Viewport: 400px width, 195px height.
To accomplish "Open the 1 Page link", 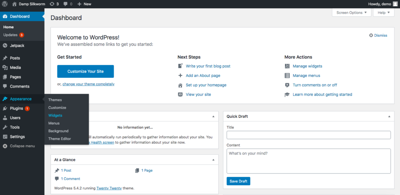I will (147, 170).
